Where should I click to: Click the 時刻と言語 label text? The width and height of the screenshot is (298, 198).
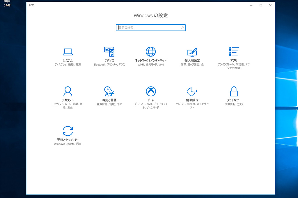109,100
